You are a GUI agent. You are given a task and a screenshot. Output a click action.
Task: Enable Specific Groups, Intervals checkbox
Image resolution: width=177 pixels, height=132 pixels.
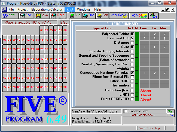click(132, 51)
